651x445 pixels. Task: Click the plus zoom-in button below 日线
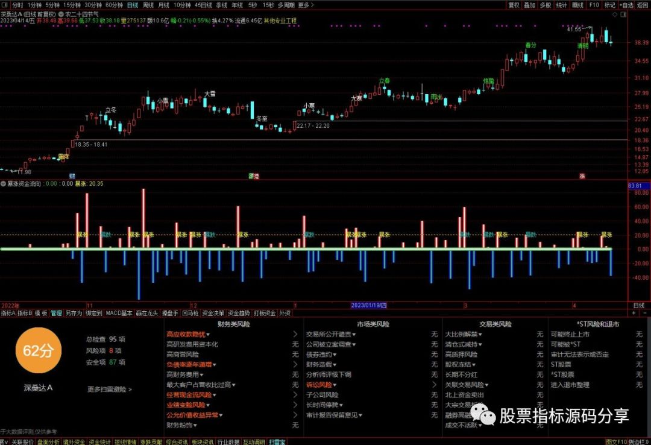pos(634,313)
